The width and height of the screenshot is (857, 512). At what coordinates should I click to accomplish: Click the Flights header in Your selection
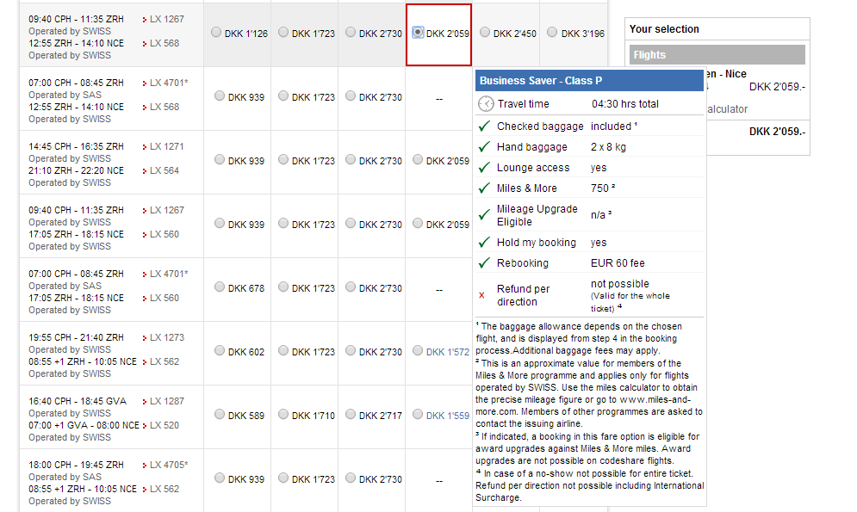coord(717,55)
